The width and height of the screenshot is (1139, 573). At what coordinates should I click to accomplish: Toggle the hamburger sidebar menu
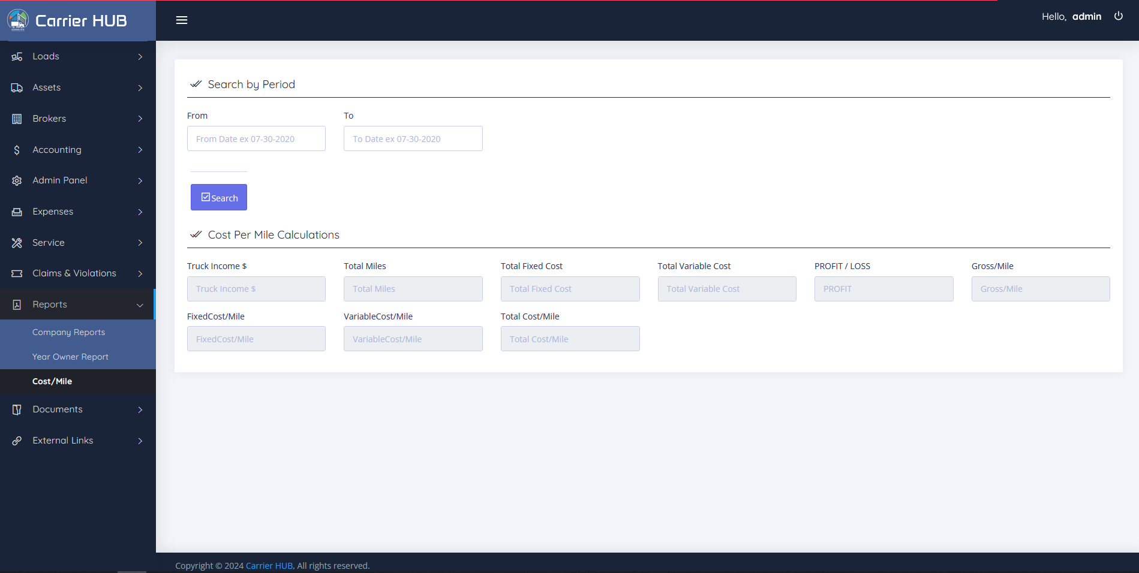pyautogui.click(x=182, y=20)
